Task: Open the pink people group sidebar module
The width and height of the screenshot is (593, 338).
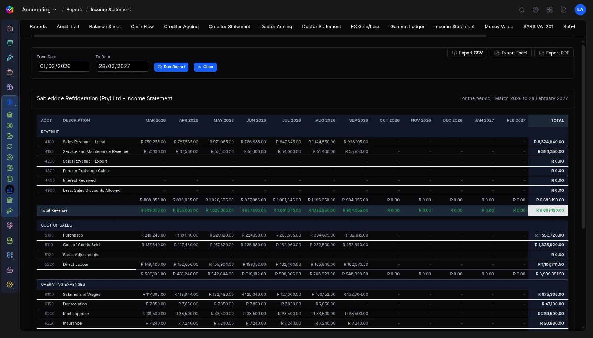Action: [10, 225]
